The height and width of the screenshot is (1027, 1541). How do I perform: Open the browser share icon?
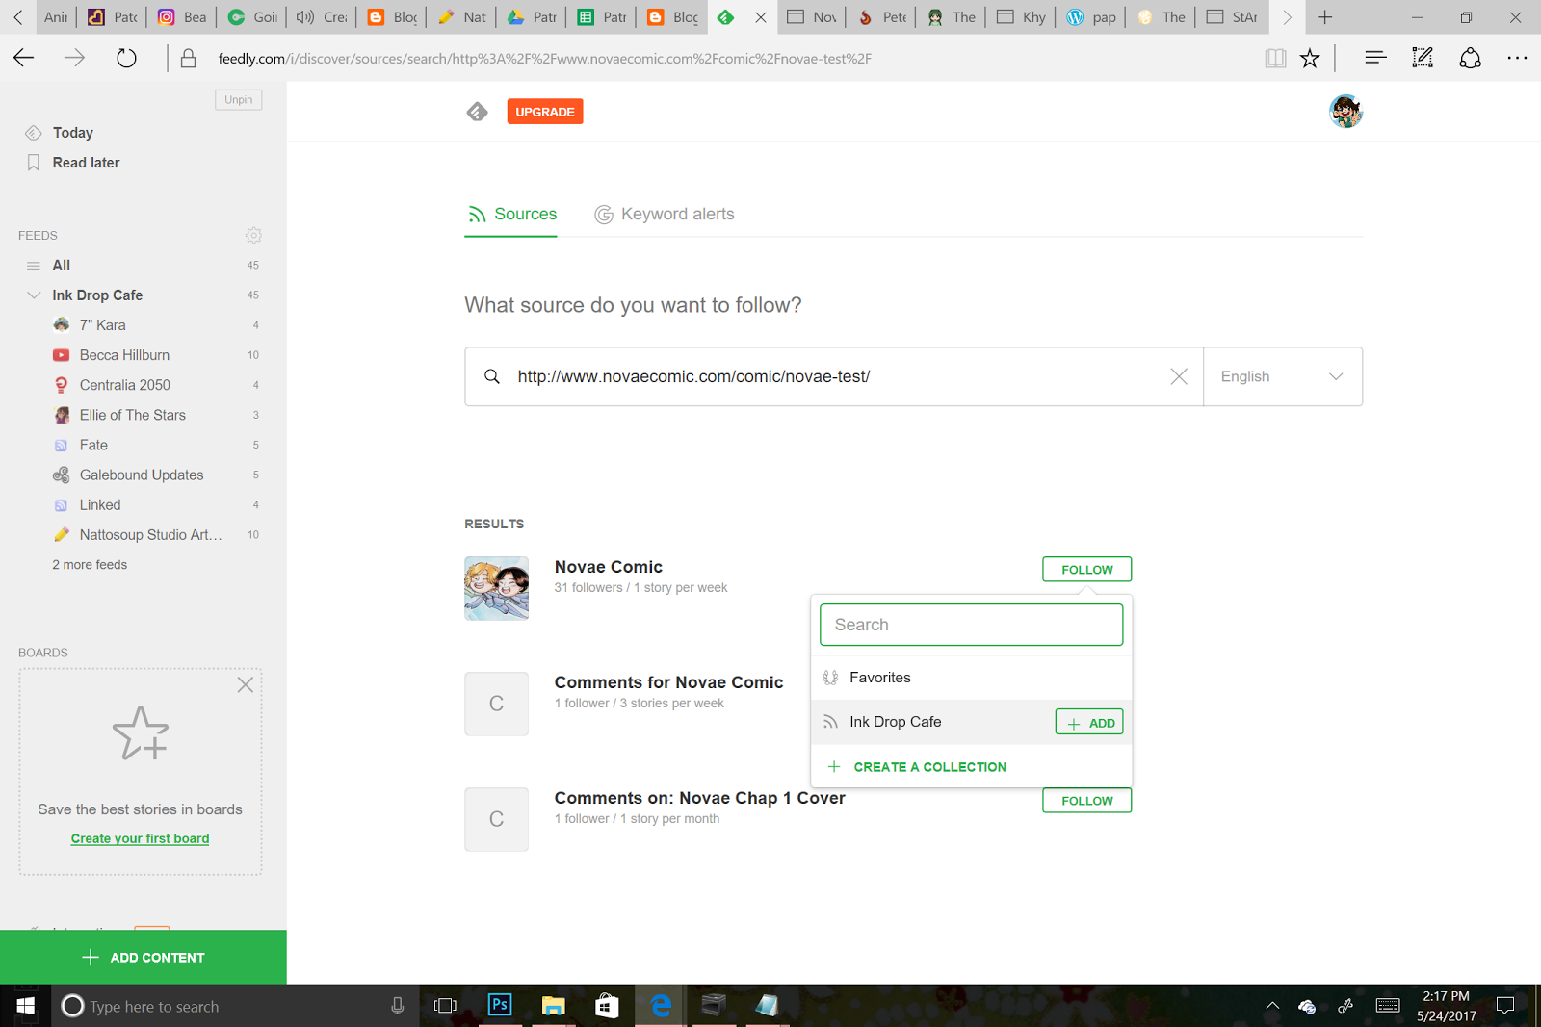[1470, 59]
